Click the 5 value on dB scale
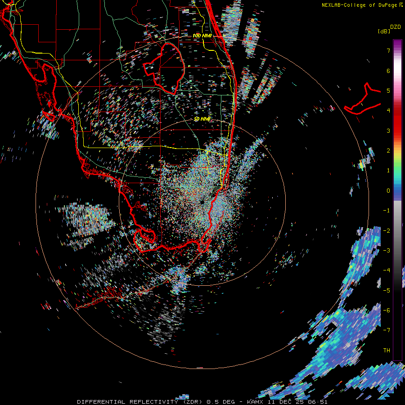This screenshot has width=405, height=405. [x=388, y=90]
